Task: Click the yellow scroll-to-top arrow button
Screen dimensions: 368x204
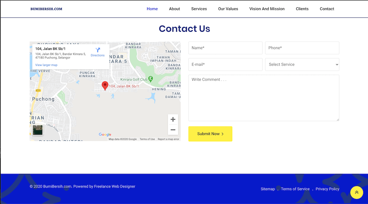Action: pyautogui.click(x=357, y=192)
